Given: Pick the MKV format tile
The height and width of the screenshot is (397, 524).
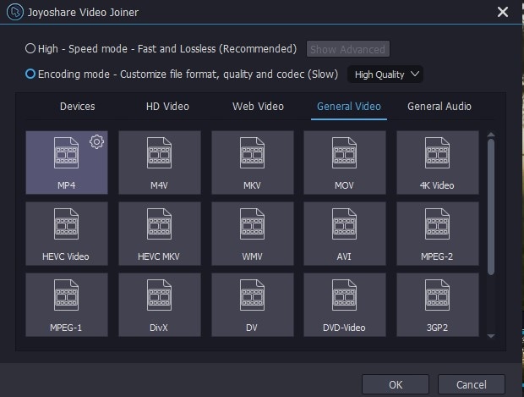Looking at the screenshot, I should 253,163.
